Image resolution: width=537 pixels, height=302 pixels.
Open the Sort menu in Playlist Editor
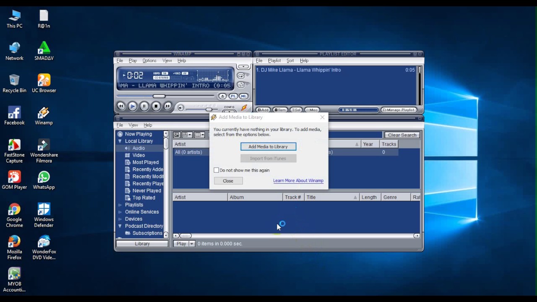(x=290, y=61)
